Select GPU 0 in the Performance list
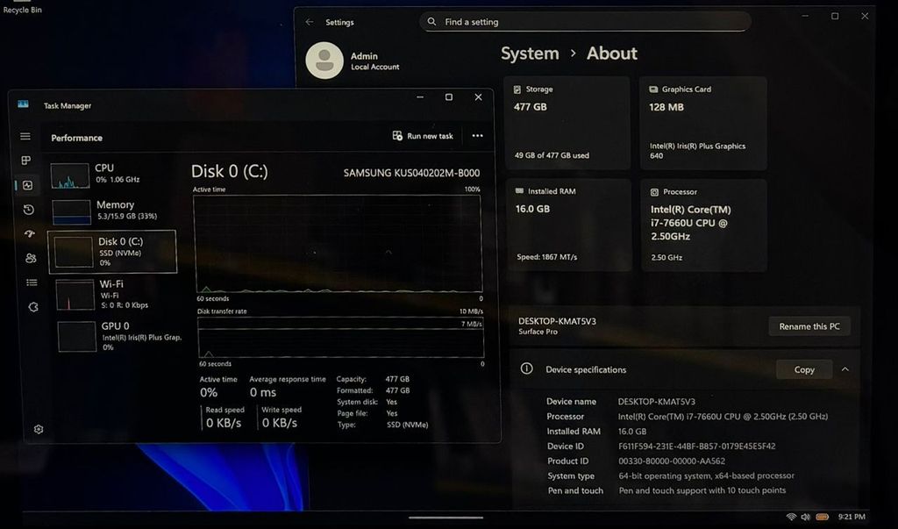The width and height of the screenshot is (898, 529). 116,336
